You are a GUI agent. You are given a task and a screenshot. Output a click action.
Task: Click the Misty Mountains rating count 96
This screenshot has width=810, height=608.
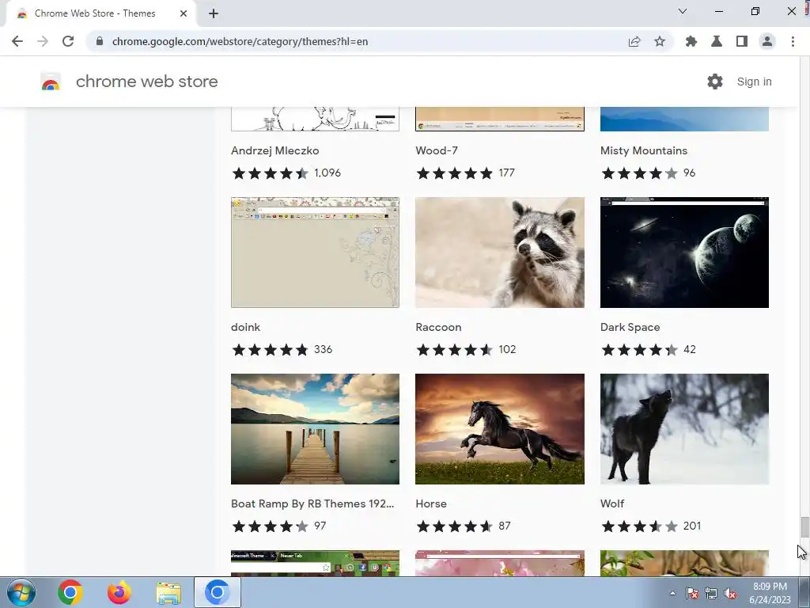[689, 173]
